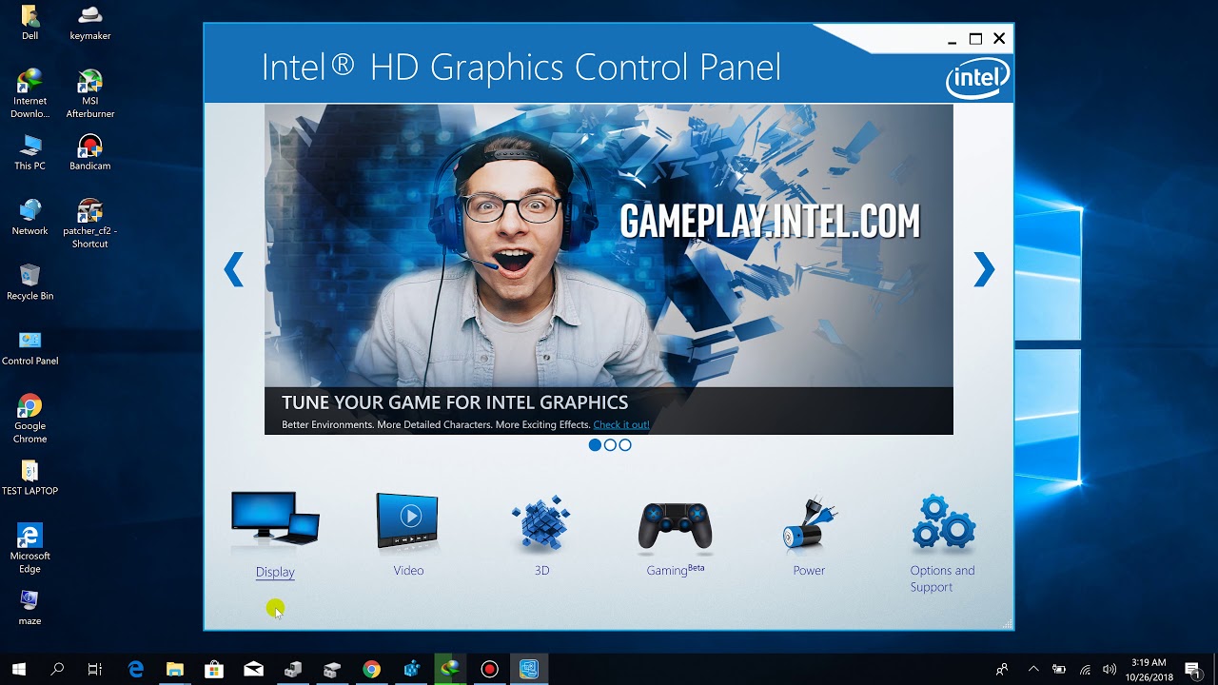1218x685 pixels.
Task: Select the first carousel indicator dot
Action: click(595, 445)
